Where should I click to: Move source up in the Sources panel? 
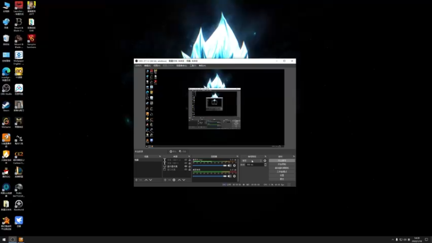click(x=179, y=180)
